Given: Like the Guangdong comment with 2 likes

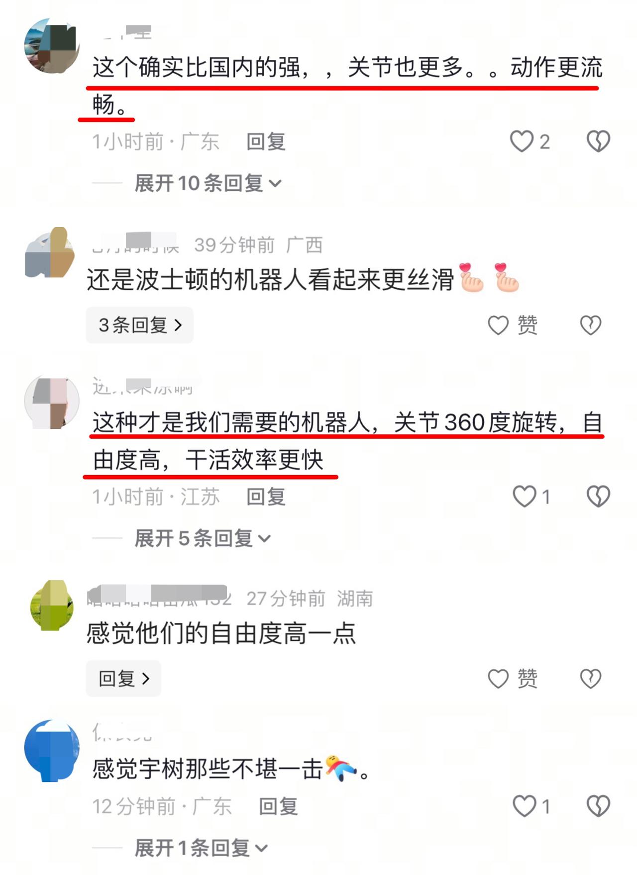Looking at the screenshot, I should pos(522,141).
